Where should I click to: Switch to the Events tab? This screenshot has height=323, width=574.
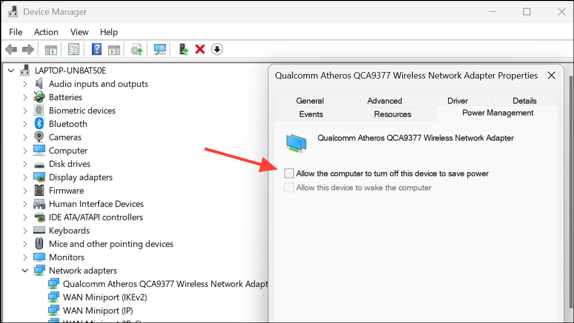tap(311, 114)
